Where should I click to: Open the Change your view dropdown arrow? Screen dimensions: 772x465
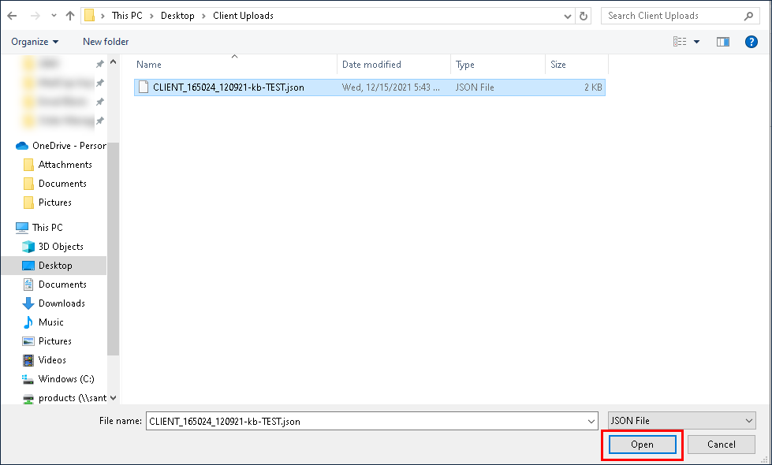click(696, 42)
